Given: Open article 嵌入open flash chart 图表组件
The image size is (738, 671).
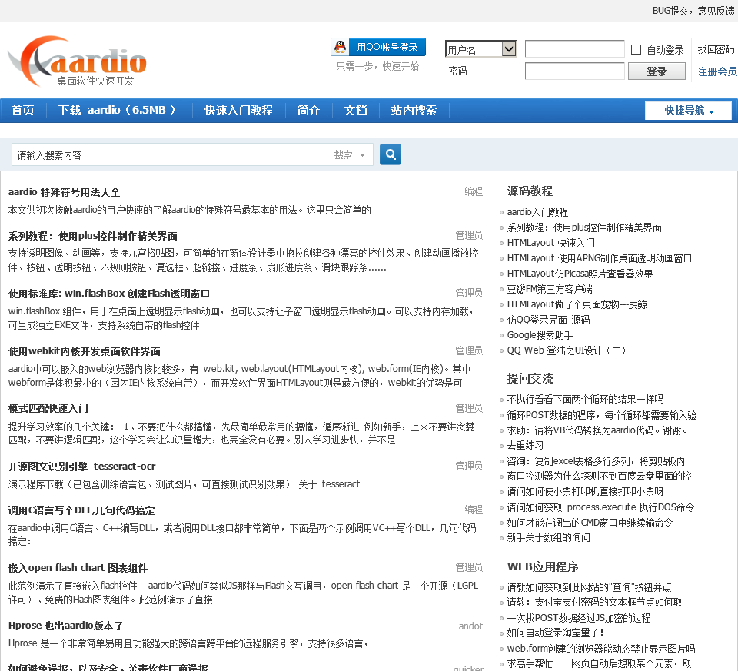Looking at the screenshot, I should (78, 568).
